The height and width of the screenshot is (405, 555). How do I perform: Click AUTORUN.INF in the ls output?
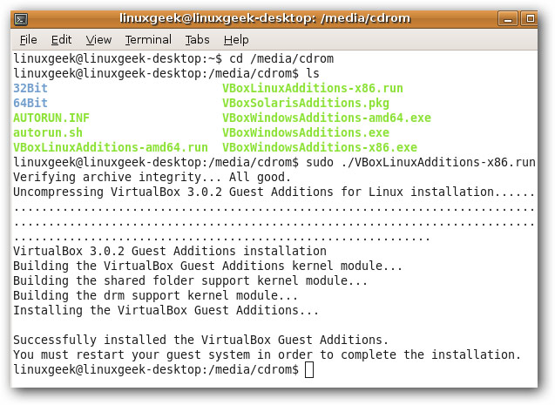(x=51, y=118)
